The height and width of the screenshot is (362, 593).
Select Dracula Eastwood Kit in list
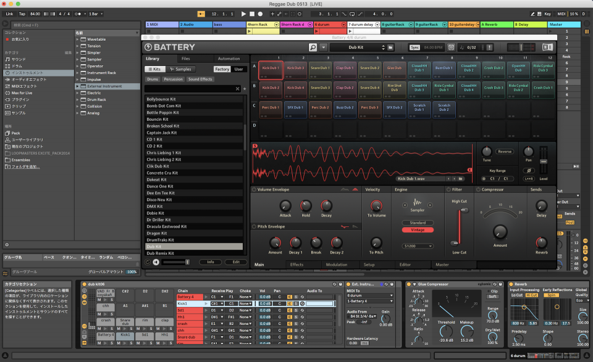[193, 226]
